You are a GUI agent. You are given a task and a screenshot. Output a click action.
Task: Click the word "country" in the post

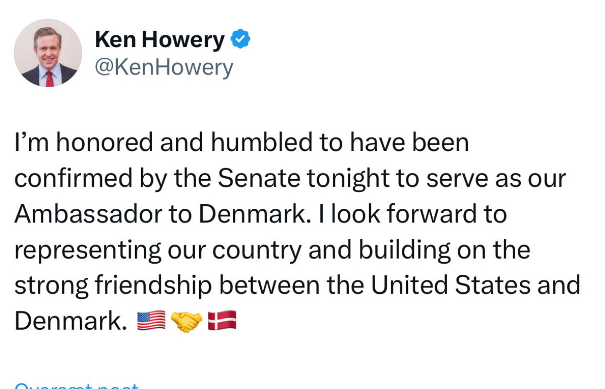(256, 251)
